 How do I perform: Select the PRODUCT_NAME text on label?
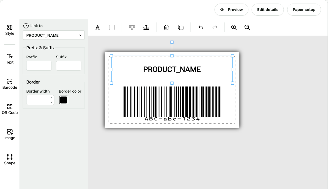coord(172,70)
